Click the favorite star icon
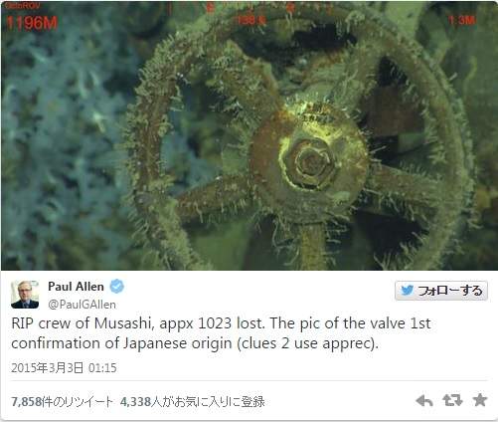 tap(480, 400)
